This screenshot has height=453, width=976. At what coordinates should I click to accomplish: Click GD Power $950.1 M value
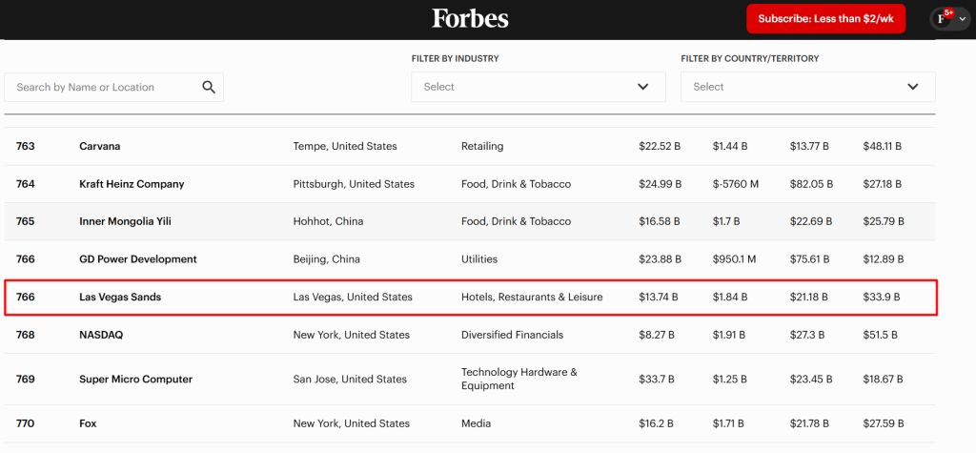click(x=735, y=259)
